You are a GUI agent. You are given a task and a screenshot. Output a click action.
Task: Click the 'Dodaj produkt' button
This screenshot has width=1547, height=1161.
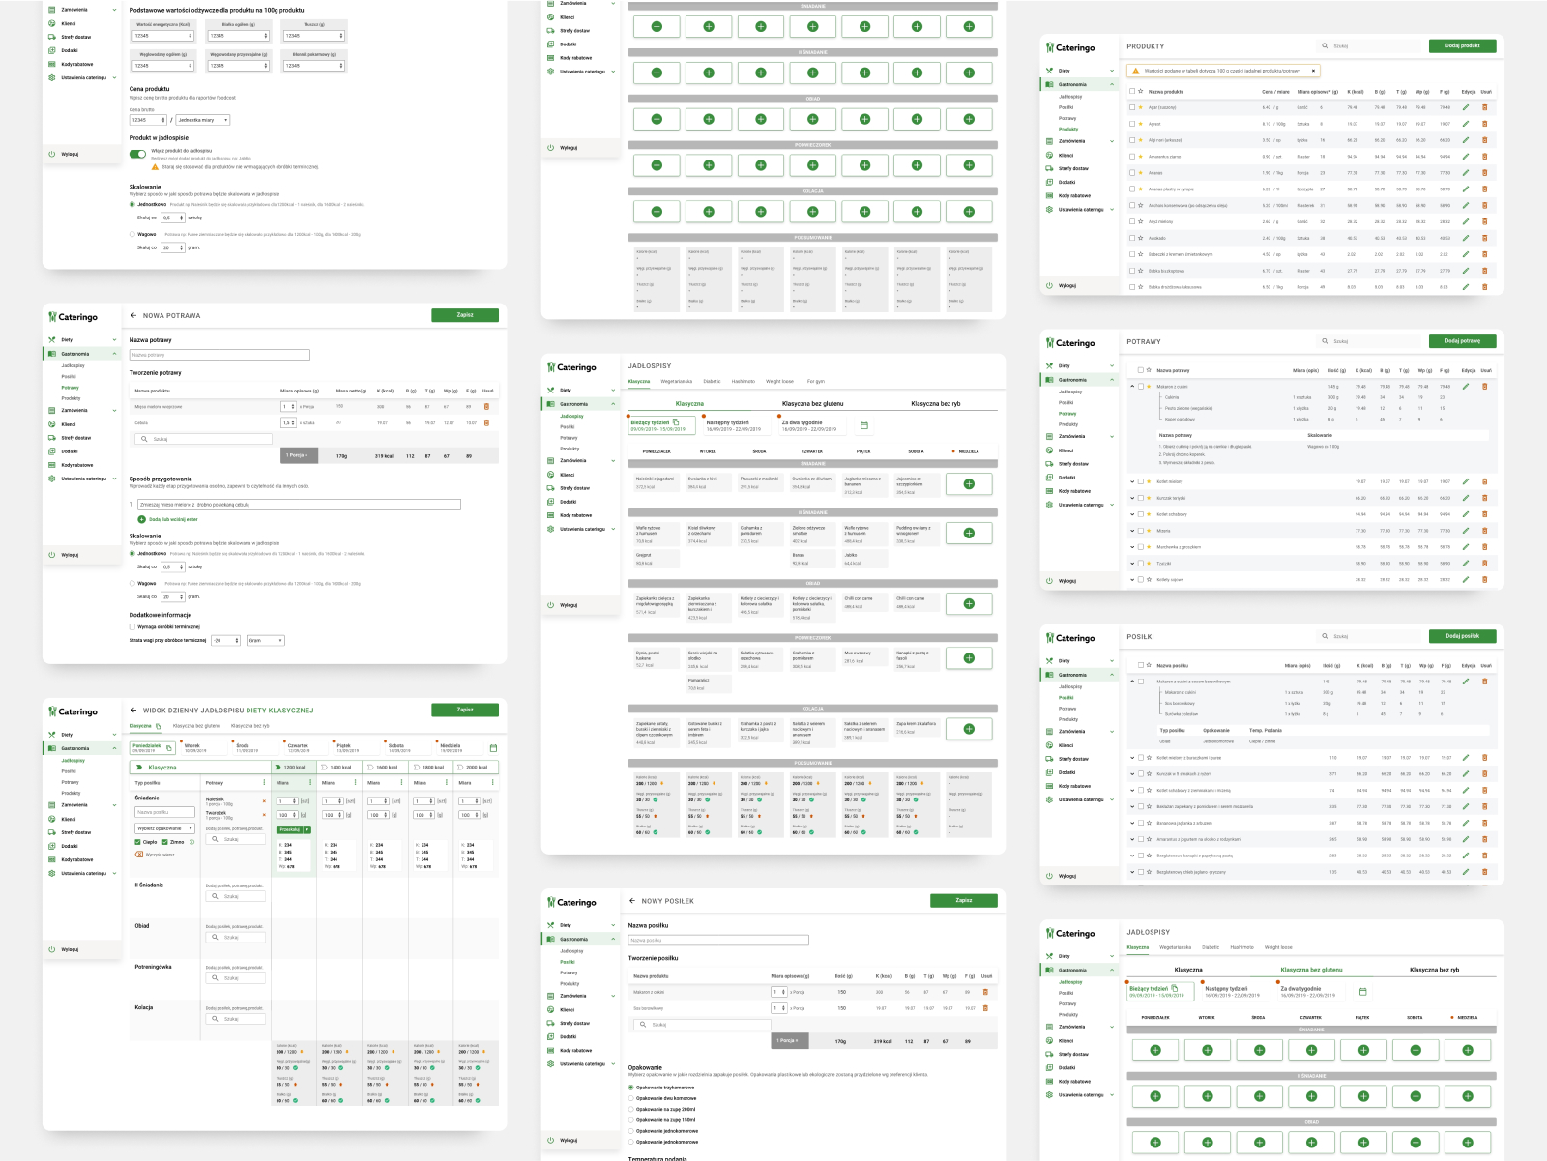pyautogui.click(x=1462, y=45)
